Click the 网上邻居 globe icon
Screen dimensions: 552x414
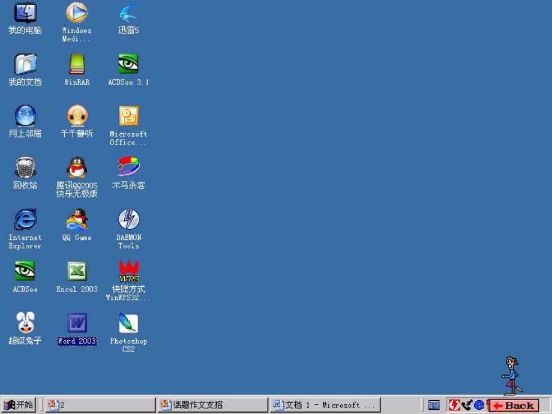25,115
